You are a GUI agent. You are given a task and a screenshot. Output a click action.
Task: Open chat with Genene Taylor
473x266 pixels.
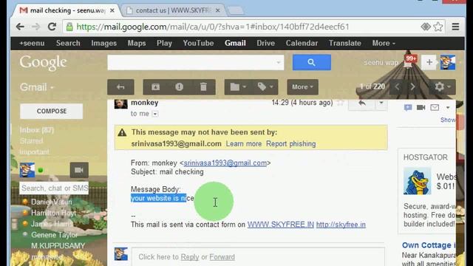[x=54, y=235]
